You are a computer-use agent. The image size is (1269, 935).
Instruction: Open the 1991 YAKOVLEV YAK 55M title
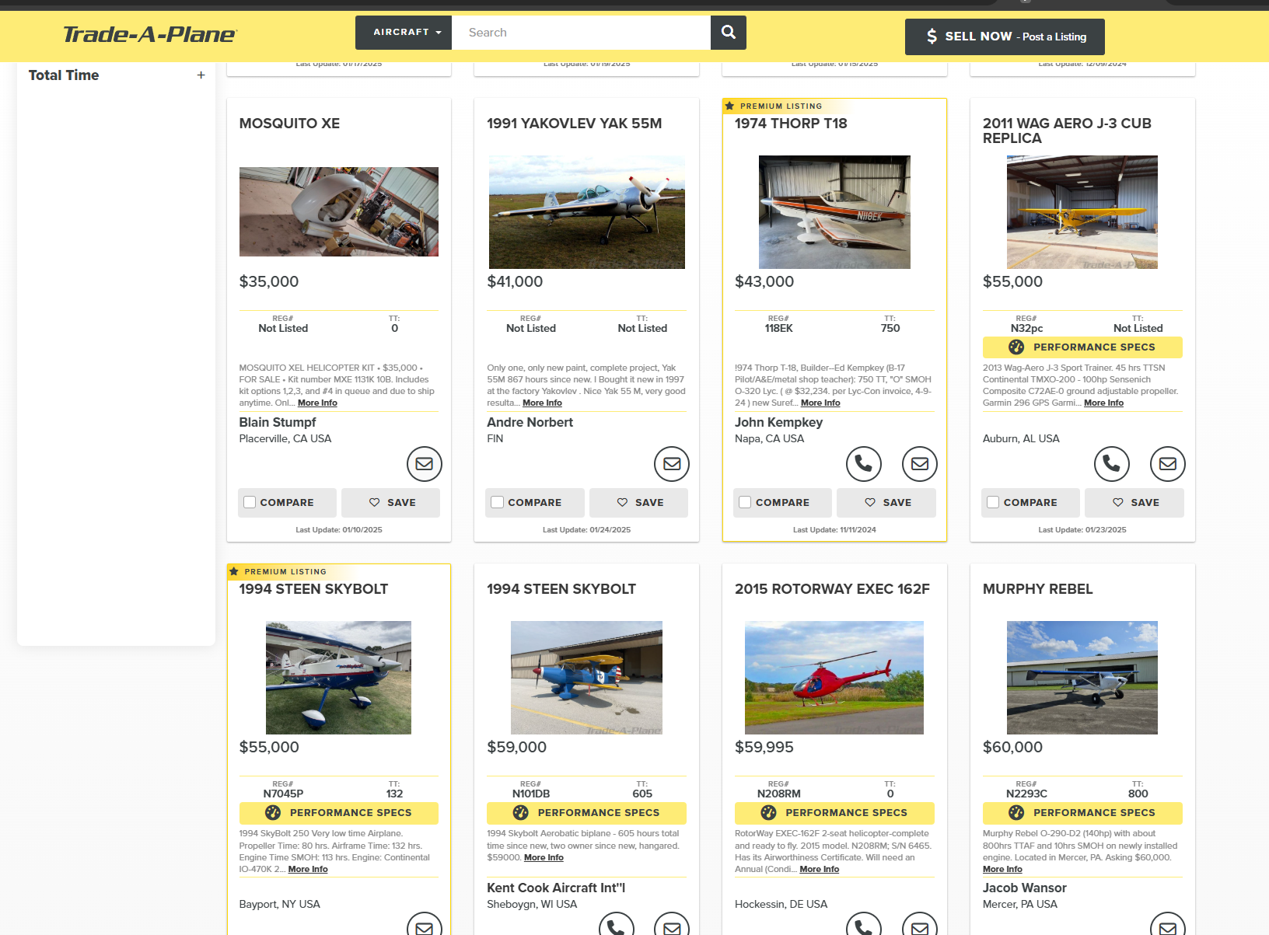[575, 124]
